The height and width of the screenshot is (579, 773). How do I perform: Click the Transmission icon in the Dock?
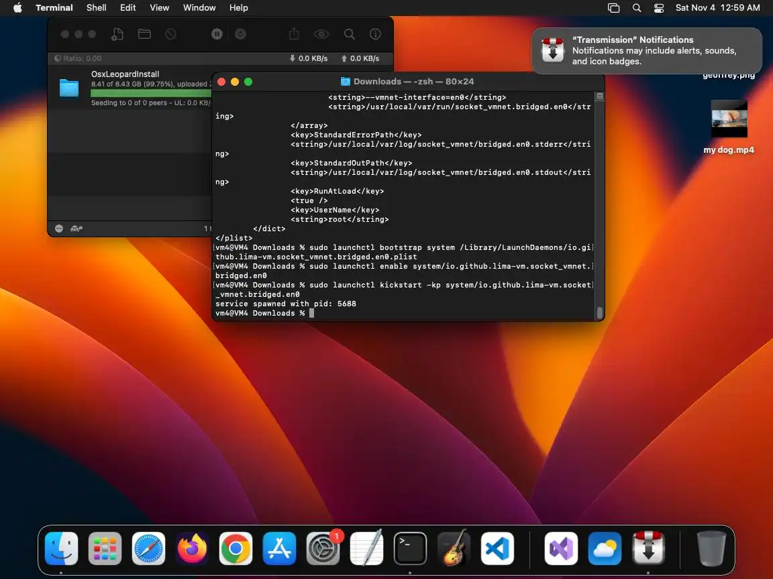[x=648, y=548]
